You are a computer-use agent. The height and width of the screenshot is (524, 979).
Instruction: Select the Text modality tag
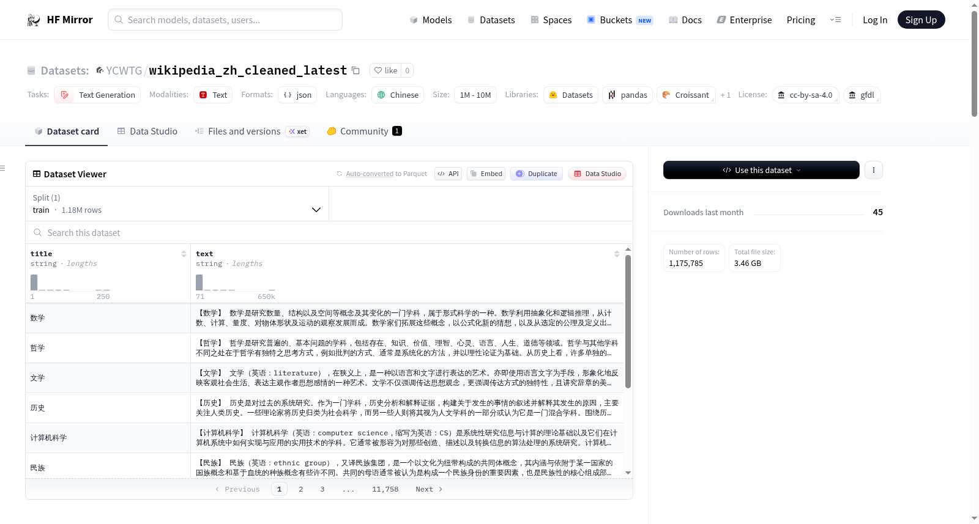213,95
